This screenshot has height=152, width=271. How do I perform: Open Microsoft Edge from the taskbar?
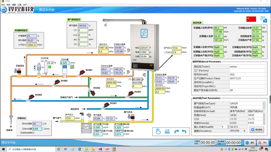coord(80,149)
